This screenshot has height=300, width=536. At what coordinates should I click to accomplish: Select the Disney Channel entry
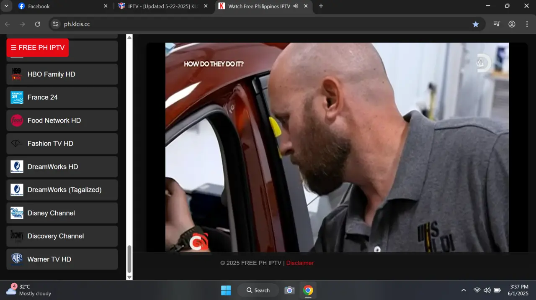(x=62, y=213)
